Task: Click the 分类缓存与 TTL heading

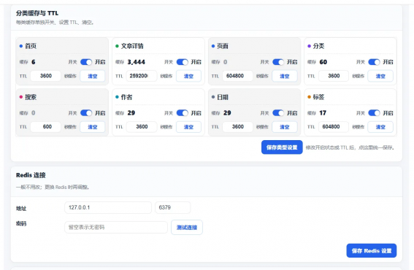Action: click(x=37, y=13)
